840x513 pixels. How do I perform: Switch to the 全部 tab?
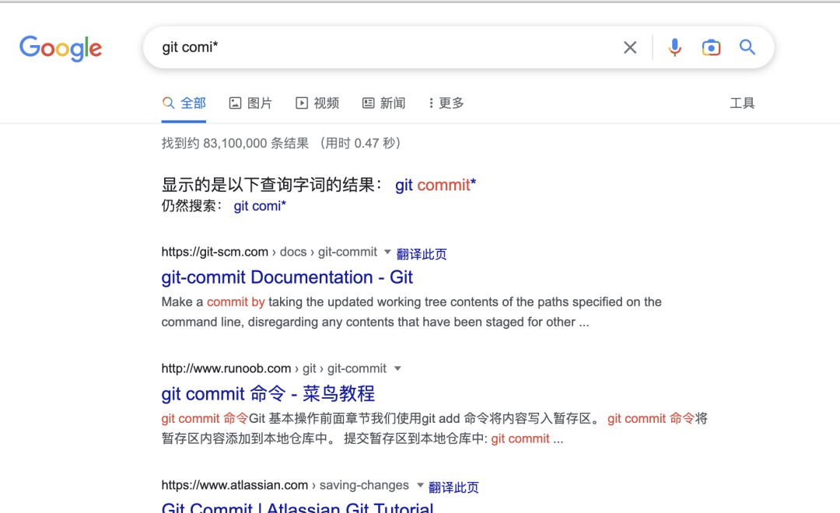click(184, 103)
